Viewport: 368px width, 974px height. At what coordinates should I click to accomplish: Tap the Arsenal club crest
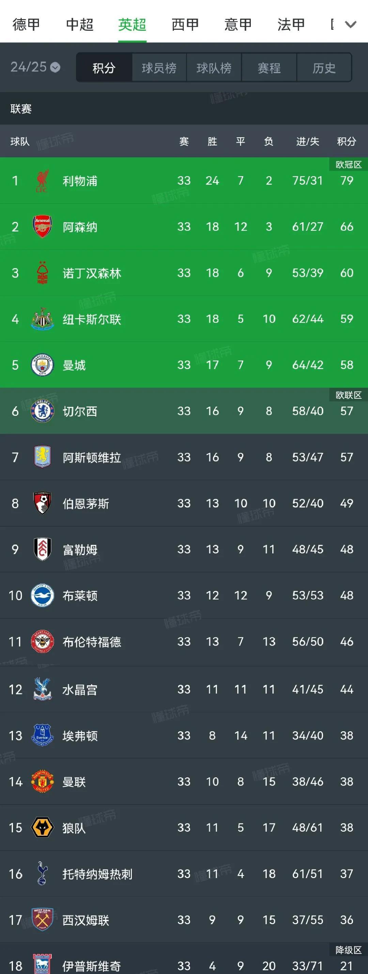click(42, 227)
